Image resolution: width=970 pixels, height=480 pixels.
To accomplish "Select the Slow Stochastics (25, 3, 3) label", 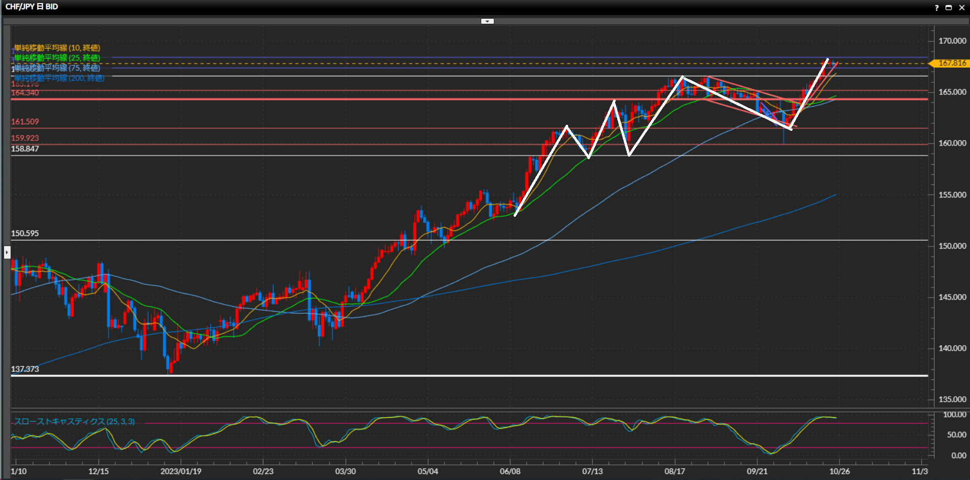I will (74, 421).
